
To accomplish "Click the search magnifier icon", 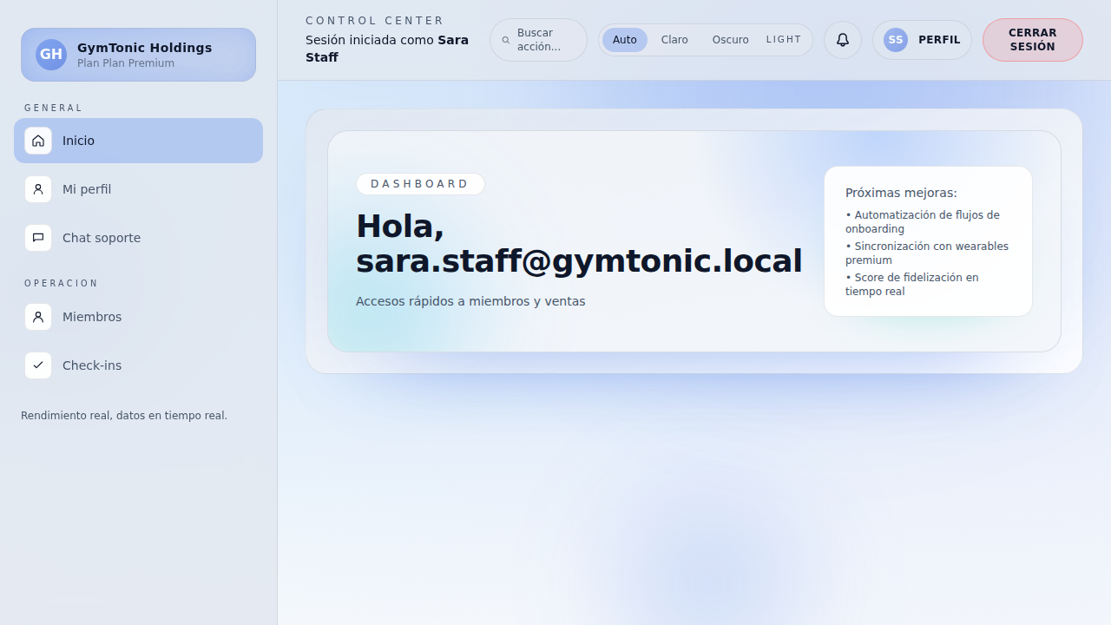I will 506,40.
